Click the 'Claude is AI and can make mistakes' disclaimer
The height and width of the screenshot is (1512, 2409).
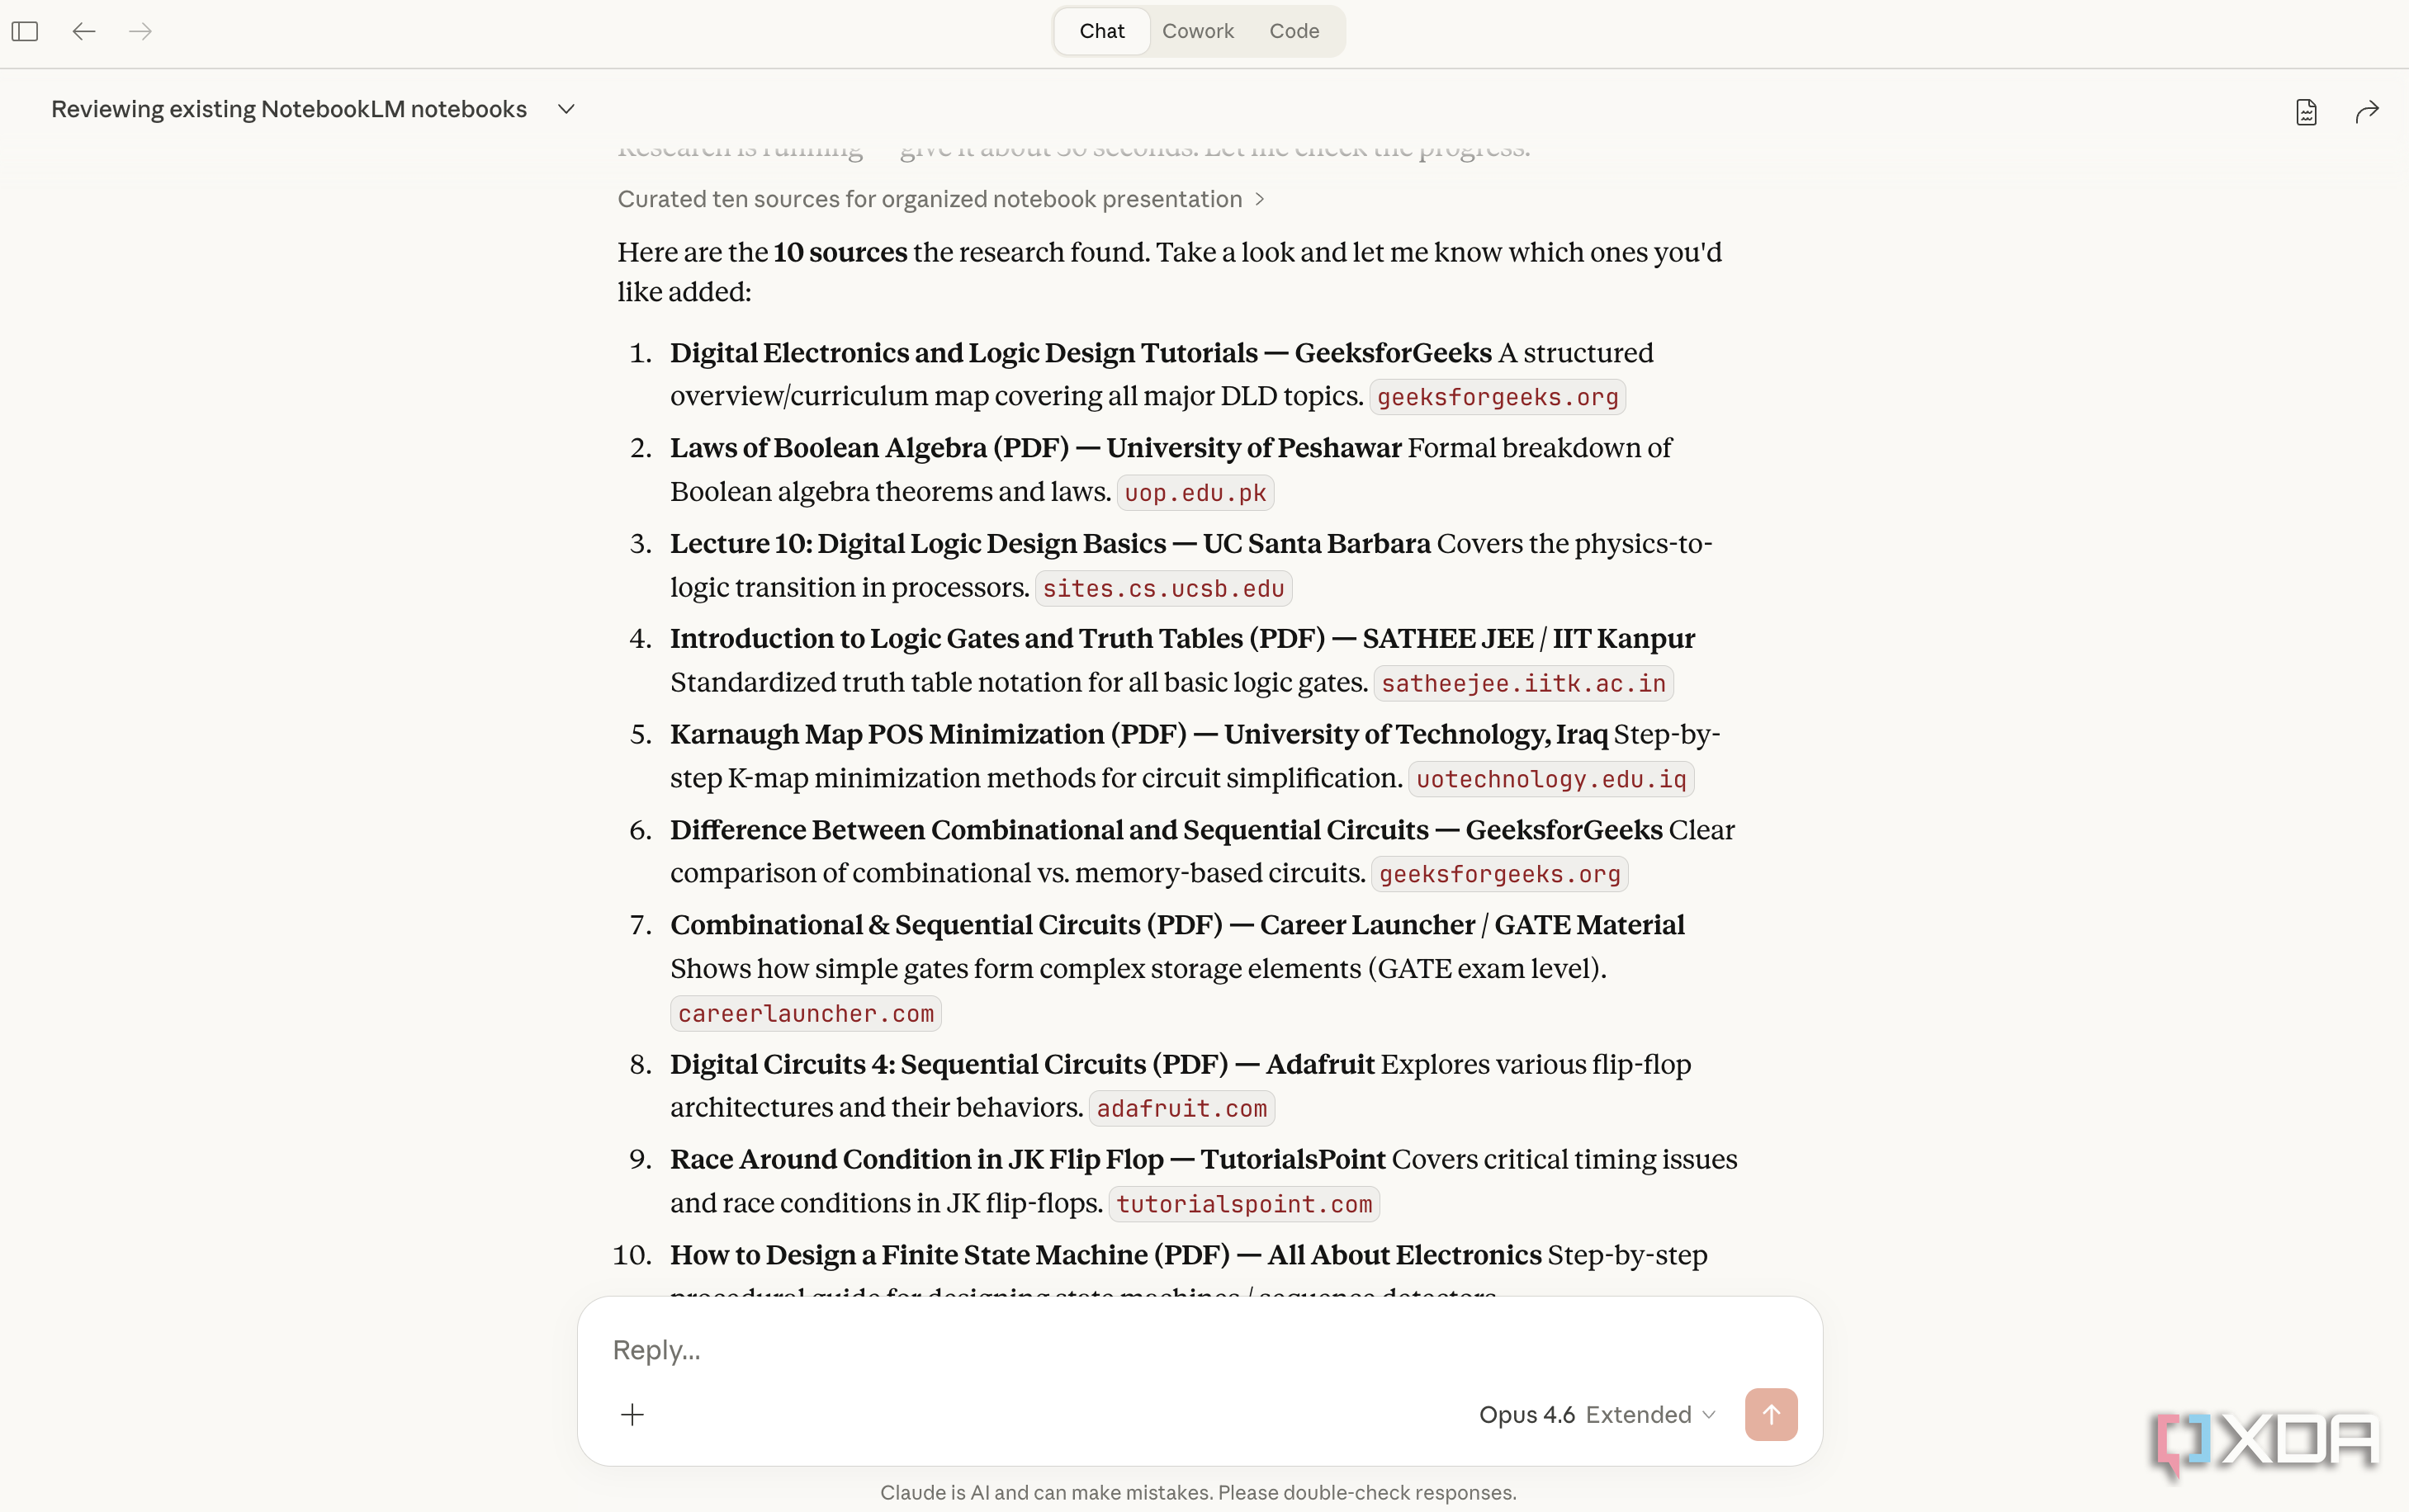[1198, 1492]
